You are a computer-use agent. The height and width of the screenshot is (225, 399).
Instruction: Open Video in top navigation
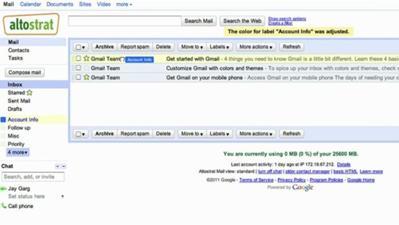(x=104, y=4)
